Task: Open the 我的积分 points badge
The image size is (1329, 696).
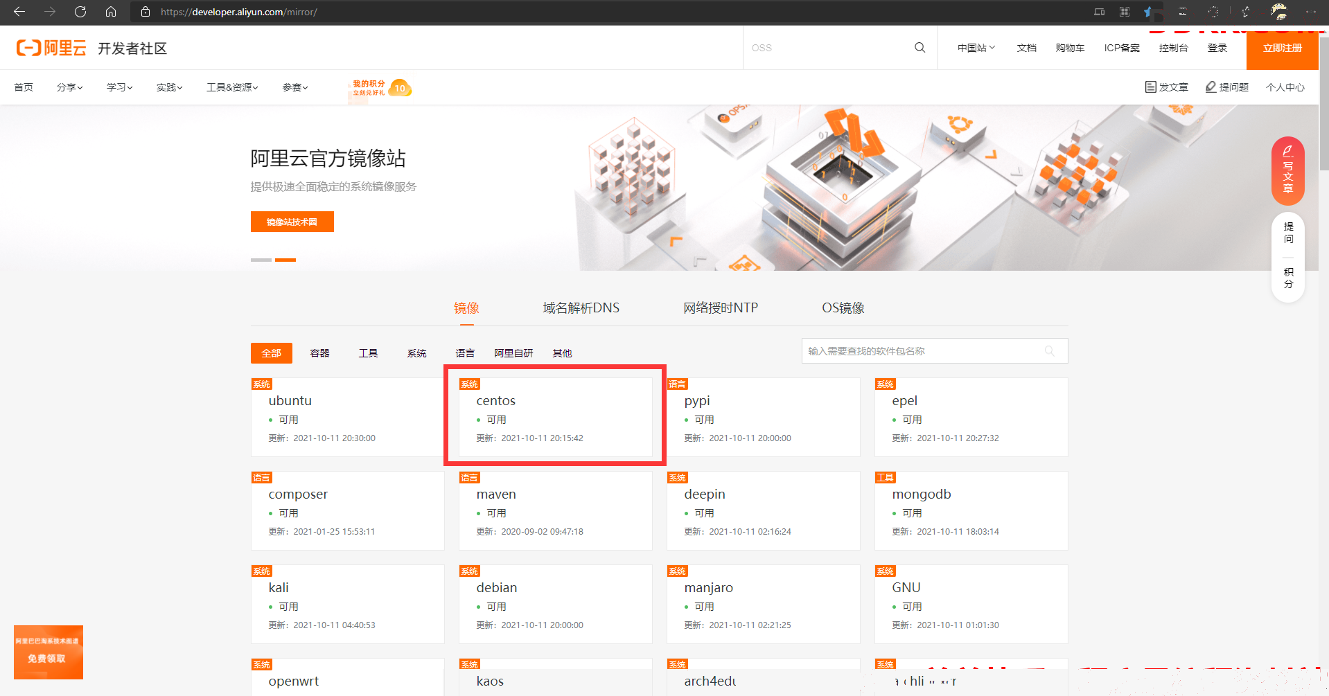Action: (x=380, y=88)
